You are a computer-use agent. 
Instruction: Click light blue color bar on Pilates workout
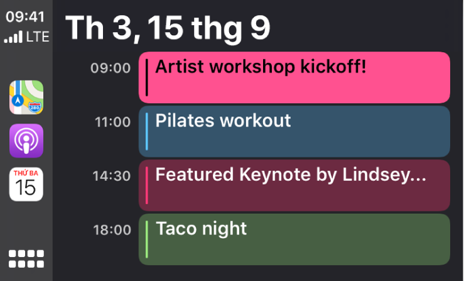pos(147,131)
